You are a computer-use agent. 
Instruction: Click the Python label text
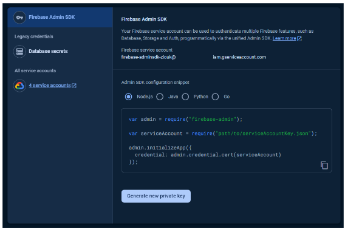[x=200, y=97]
